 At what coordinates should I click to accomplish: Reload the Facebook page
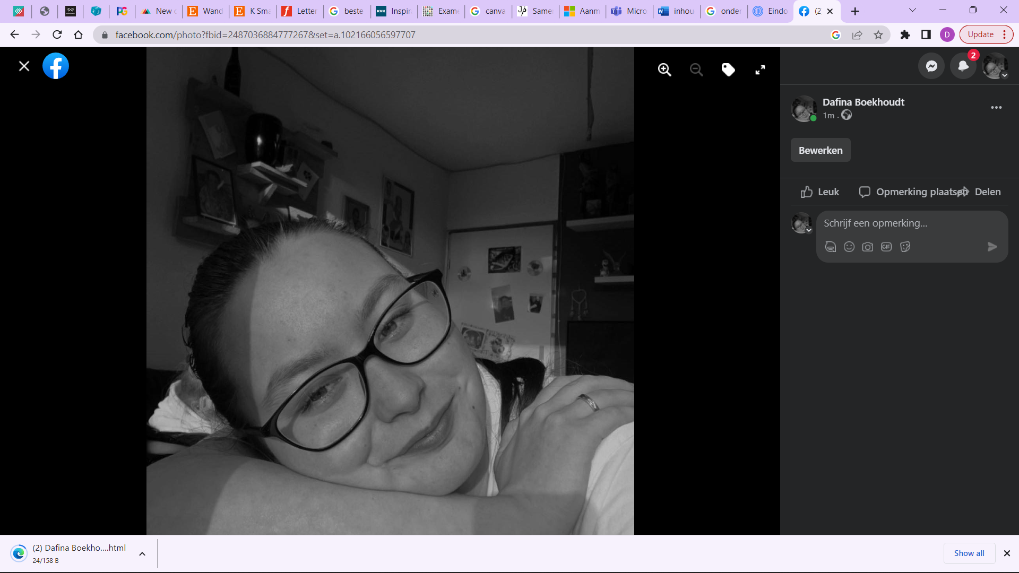tap(57, 34)
